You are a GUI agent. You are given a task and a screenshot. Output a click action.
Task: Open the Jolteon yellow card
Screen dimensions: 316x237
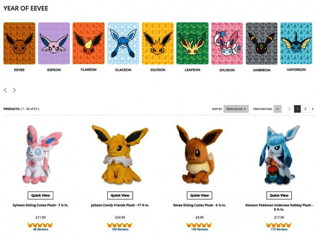158,43
